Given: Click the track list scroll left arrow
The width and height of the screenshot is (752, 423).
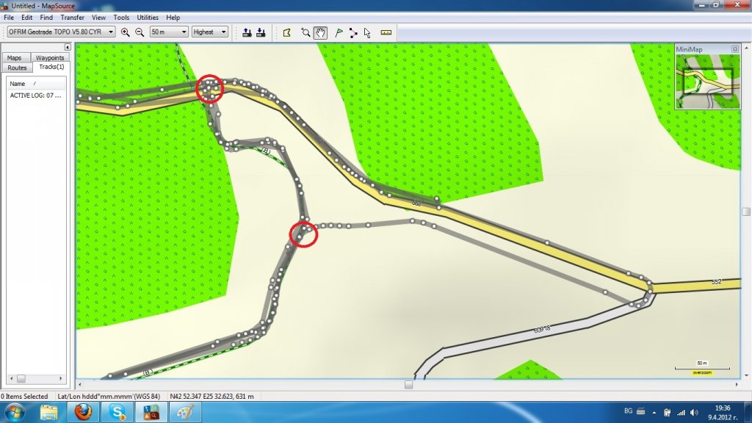Looking at the screenshot, I should [12, 379].
